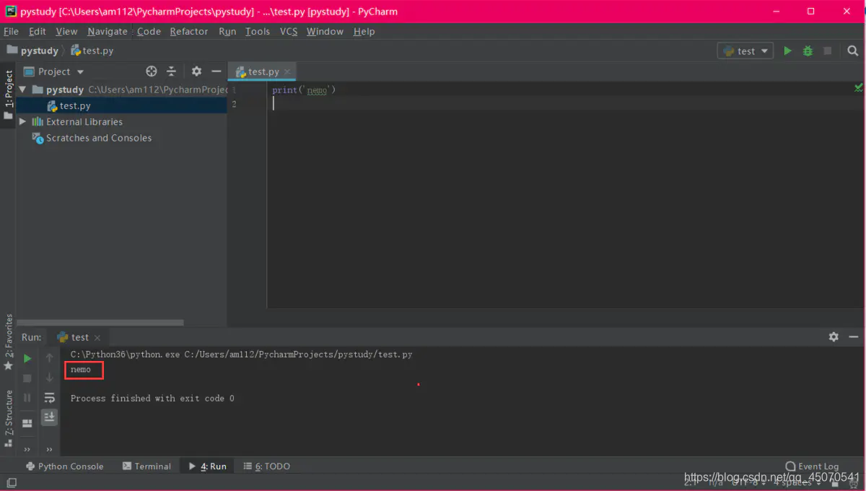This screenshot has height=491, width=866.
Task: Click the Settings gear in the Project panel
Action: 195,71
